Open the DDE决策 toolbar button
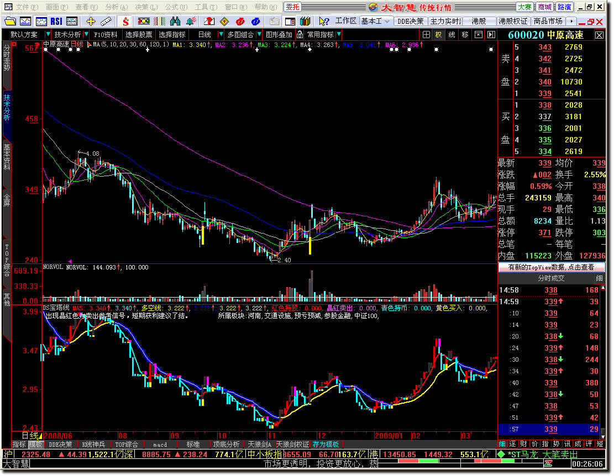Screen dimensions: 614x476 [411, 21]
